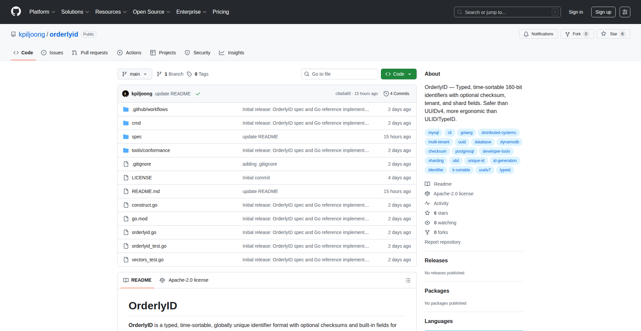Screen dimensions: 641x331
Task: Switch to the Issues tab
Action: tap(52, 53)
